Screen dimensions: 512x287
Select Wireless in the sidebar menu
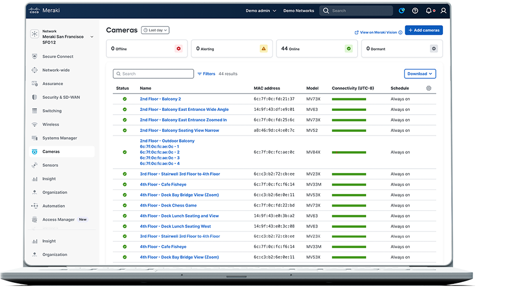point(51,125)
